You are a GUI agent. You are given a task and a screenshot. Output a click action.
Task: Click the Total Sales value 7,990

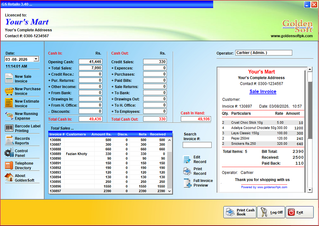pos(91,68)
